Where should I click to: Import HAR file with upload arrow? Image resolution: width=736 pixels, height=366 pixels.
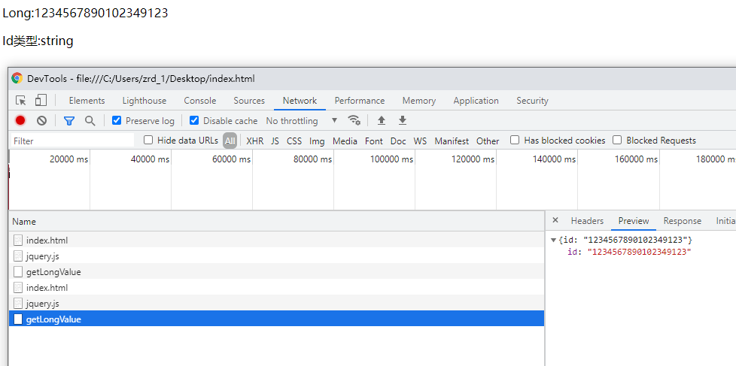[382, 121]
